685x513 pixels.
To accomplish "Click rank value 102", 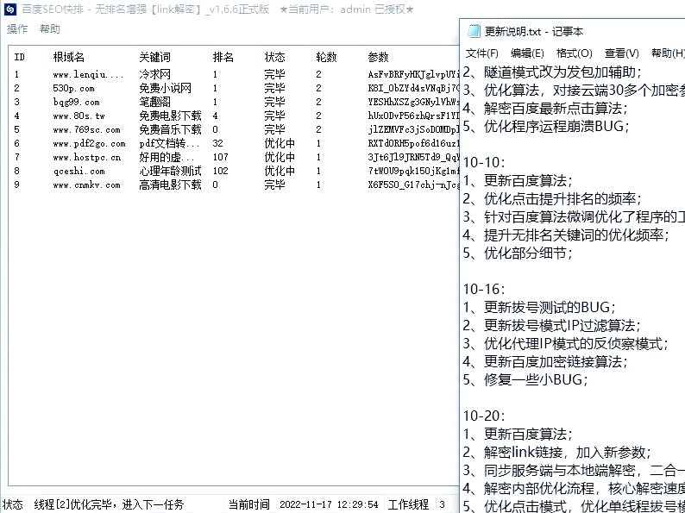I will coord(221,172).
